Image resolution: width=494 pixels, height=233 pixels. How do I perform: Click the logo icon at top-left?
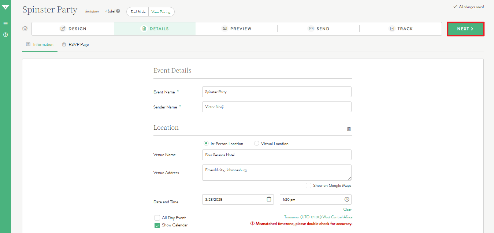tap(5, 7)
